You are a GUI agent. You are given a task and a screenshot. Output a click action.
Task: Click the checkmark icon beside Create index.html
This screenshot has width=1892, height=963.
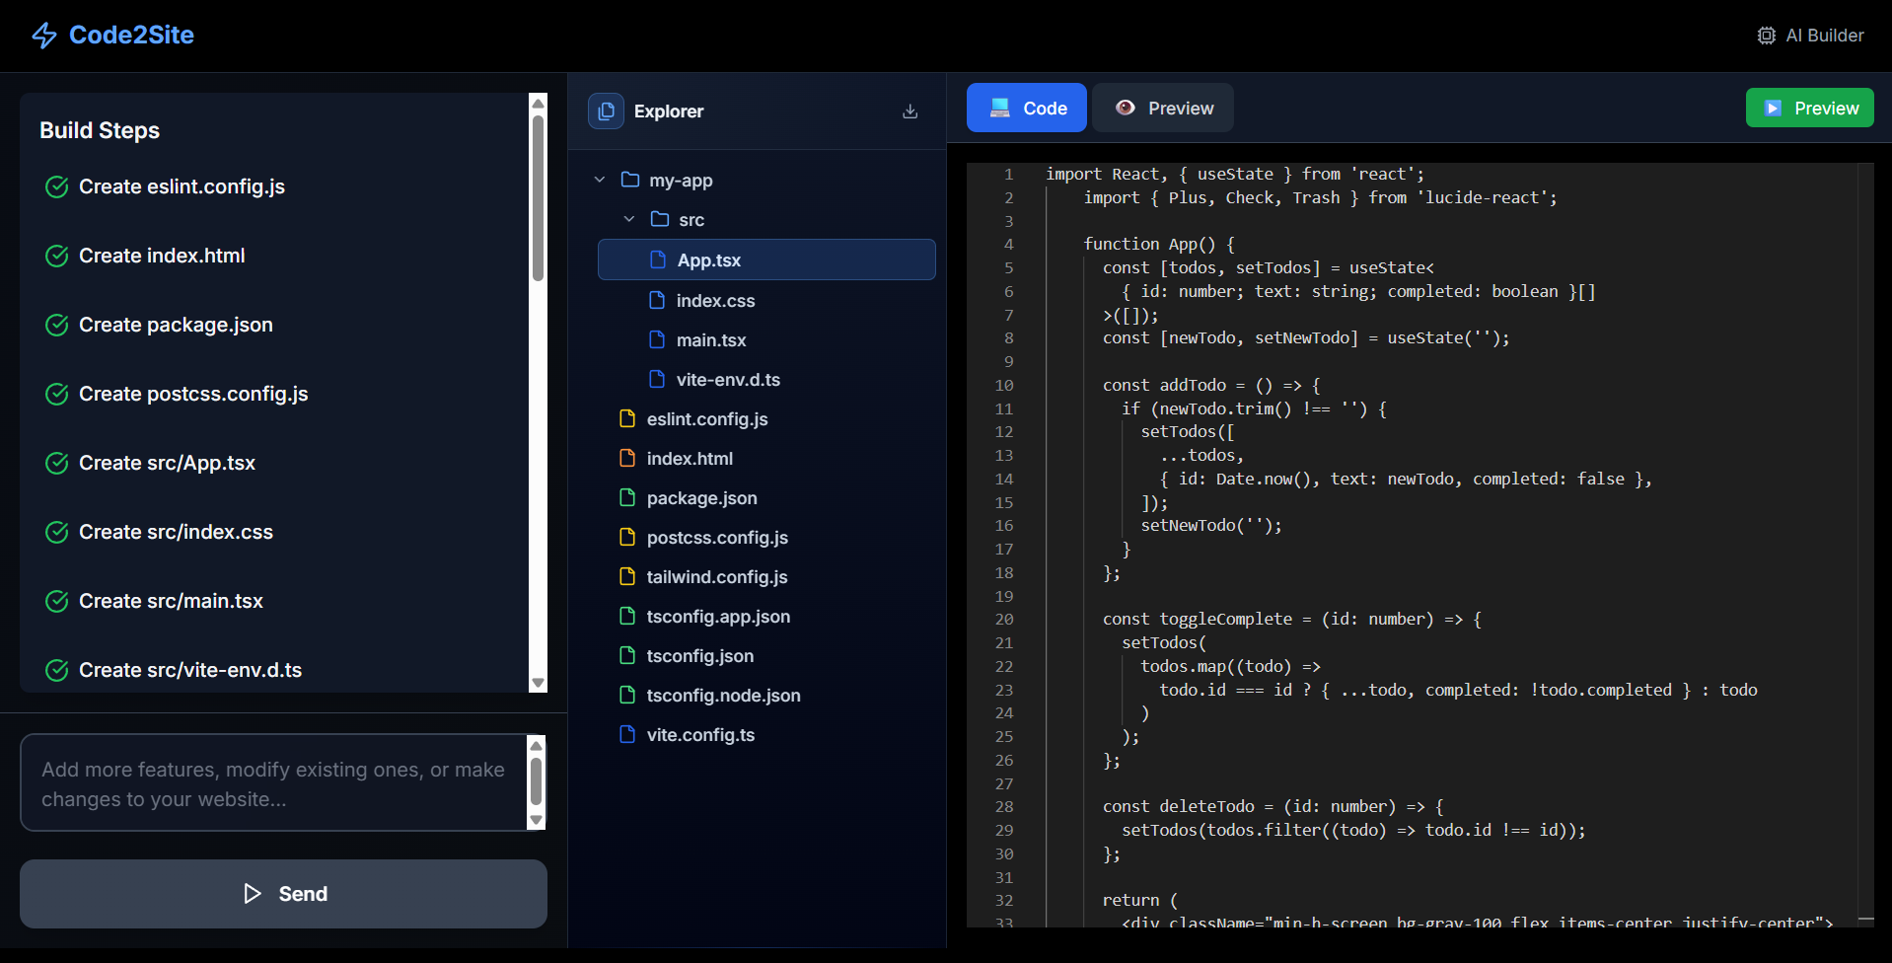(x=57, y=256)
